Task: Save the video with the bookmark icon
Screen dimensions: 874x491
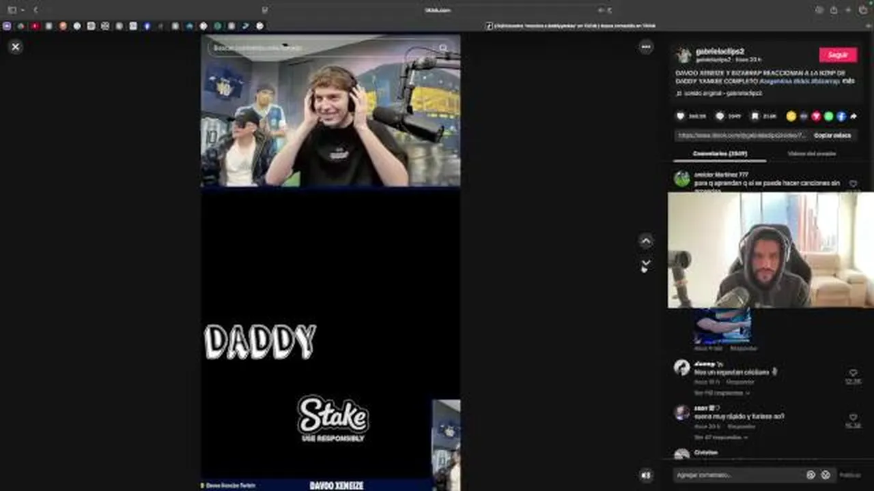Action: click(x=755, y=117)
